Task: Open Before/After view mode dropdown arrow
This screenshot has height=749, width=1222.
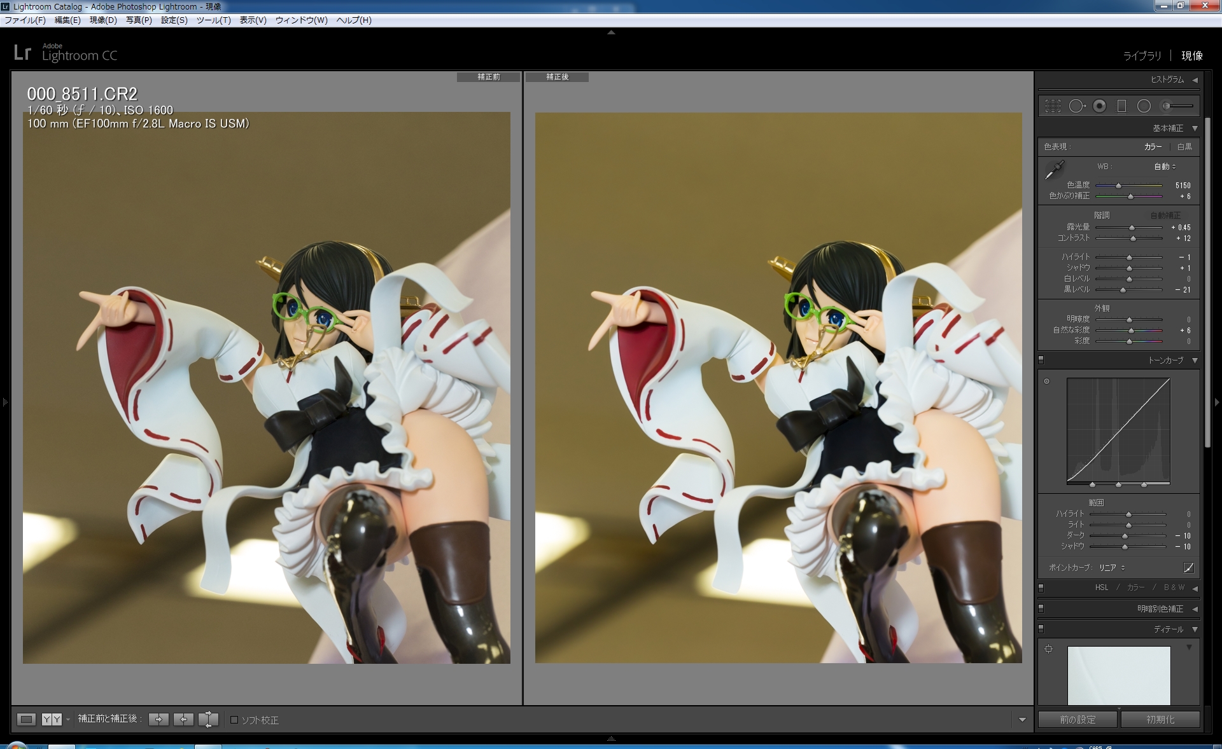Action: 67,720
